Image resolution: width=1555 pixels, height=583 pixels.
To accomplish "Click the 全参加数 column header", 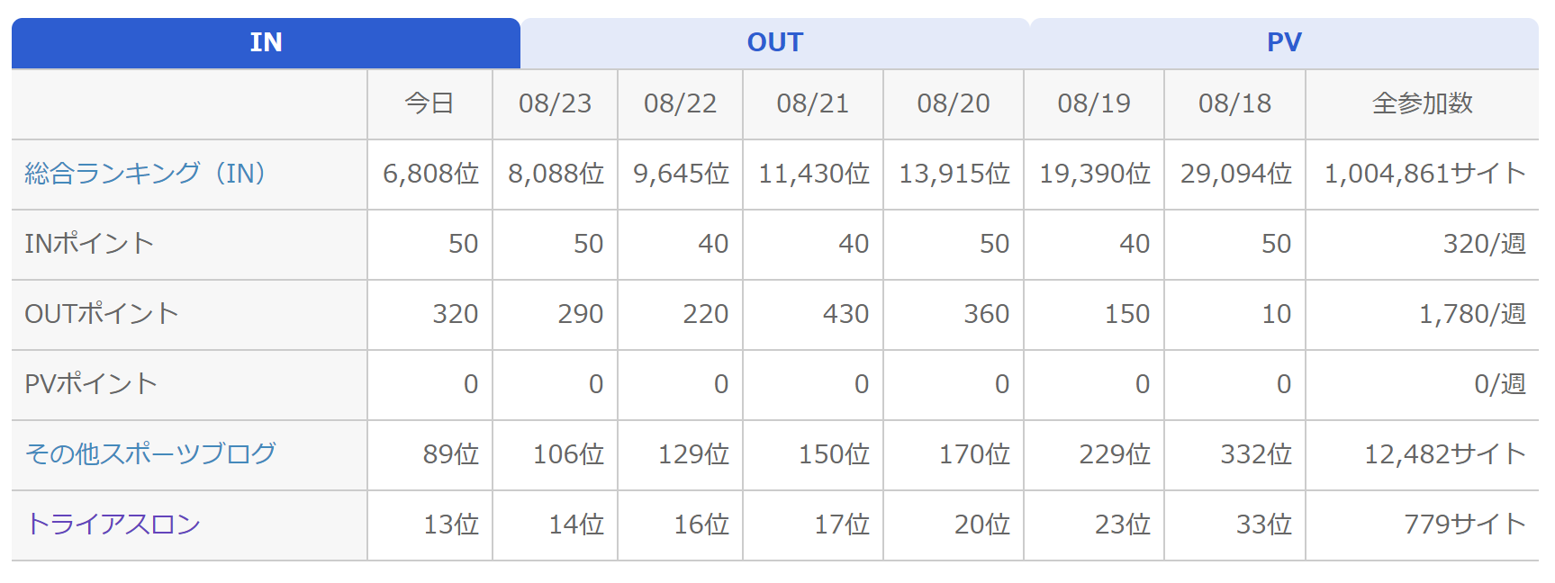I will pos(1423,103).
